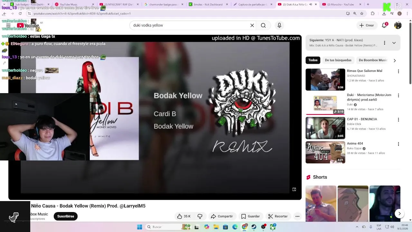Open the Duki Mericrisma video title
Image resolution: width=412 pixels, height=232 pixels.
[369, 97]
